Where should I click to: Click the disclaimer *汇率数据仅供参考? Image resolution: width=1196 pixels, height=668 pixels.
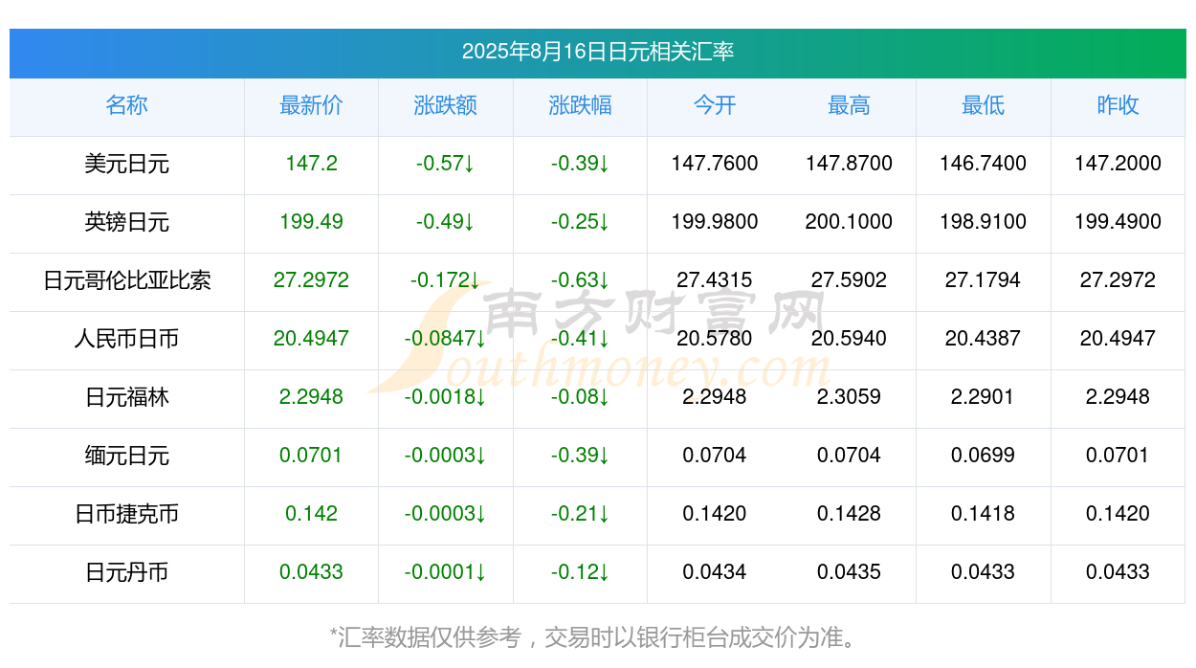pos(427,637)
